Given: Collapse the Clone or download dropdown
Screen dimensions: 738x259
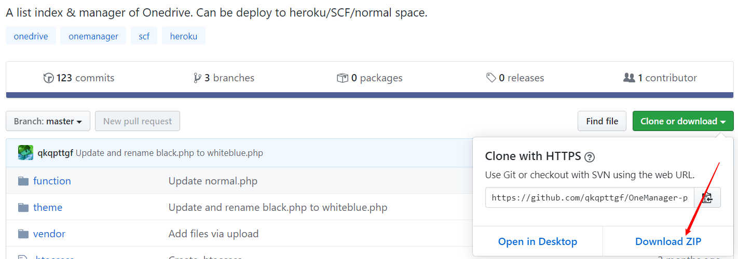Looking at the screenshot, I should [x=682, y=121].
